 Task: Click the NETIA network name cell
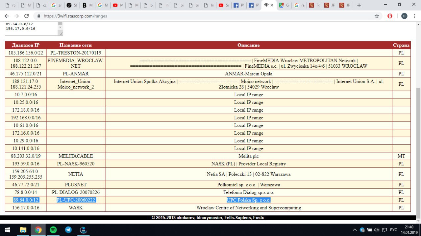[76, 174]
